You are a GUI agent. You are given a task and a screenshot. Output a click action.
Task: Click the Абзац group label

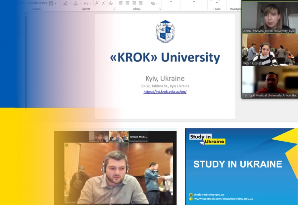[137, 9]
